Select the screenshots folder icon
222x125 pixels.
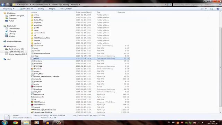[x=32, y=33]
